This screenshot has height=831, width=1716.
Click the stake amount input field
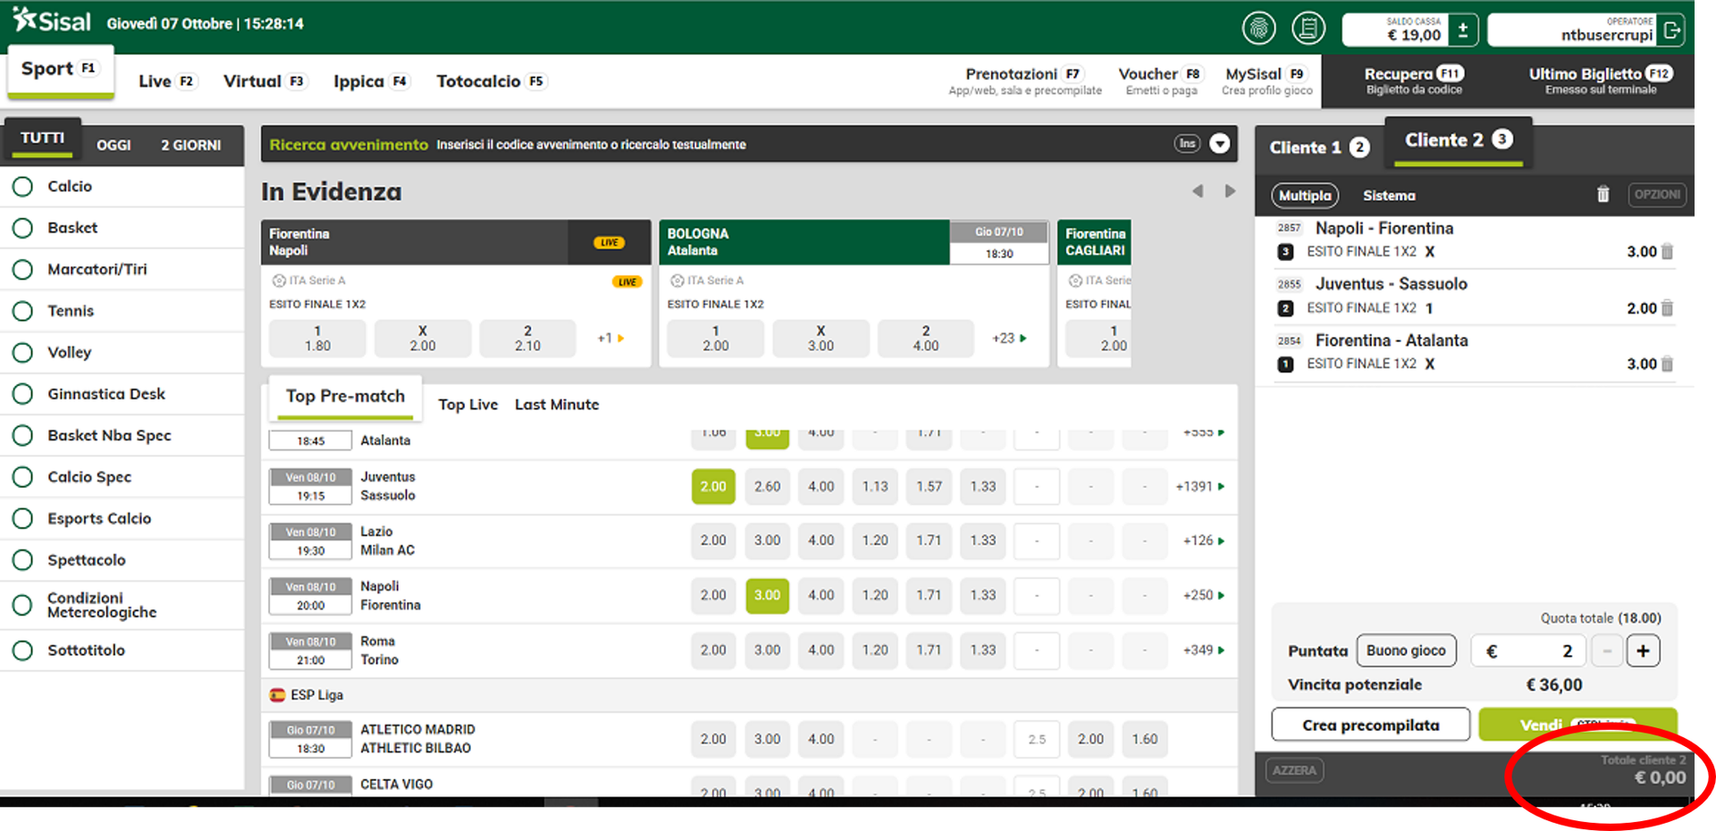click(1528, 651)
